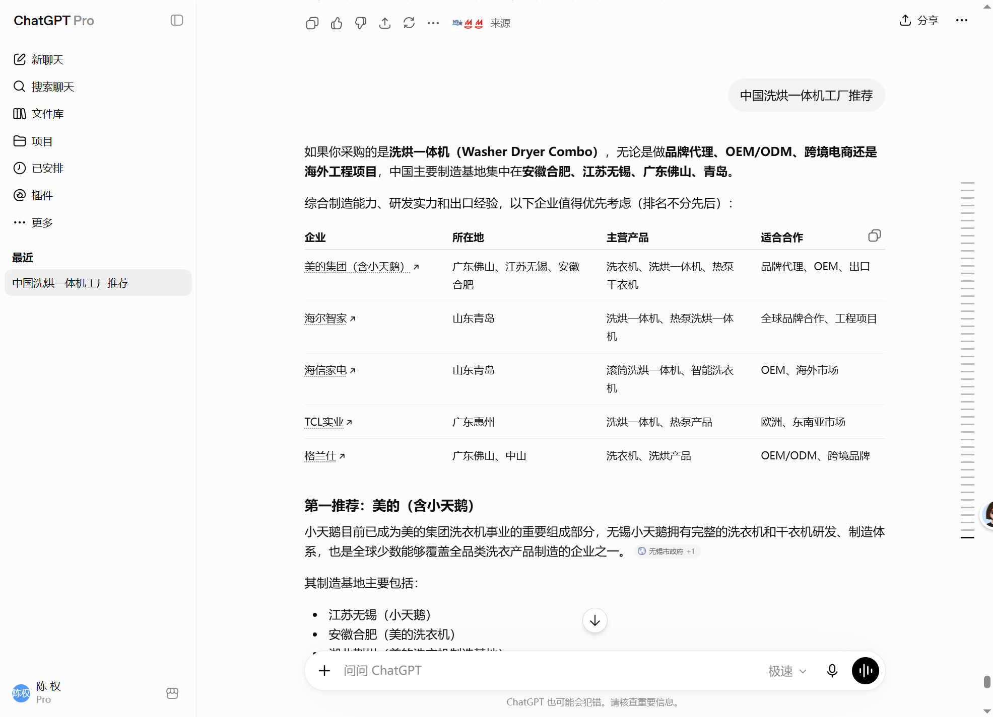Viewport: 993px width, 717px height.
Task: Click user message bubble 中国洗烘一体机工厂推荐
Action: [806, 96]
